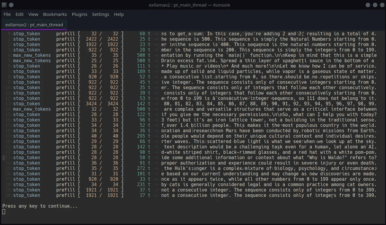Open the Settings menu
The height and width of the screenshot is (225, 386).
tap(100, 14)
